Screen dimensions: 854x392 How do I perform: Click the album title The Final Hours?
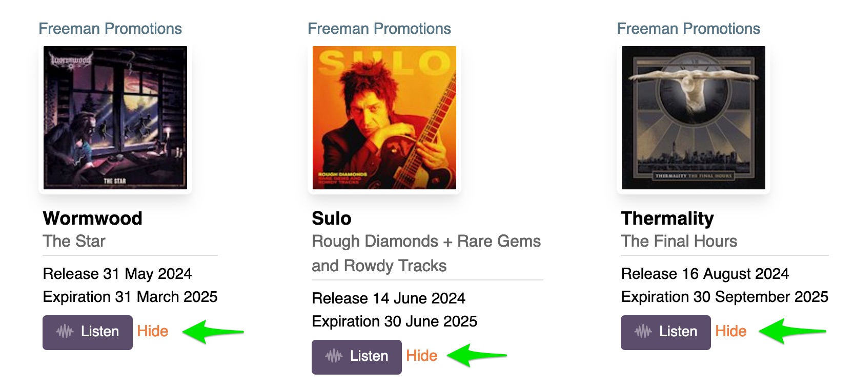point(679,241)
